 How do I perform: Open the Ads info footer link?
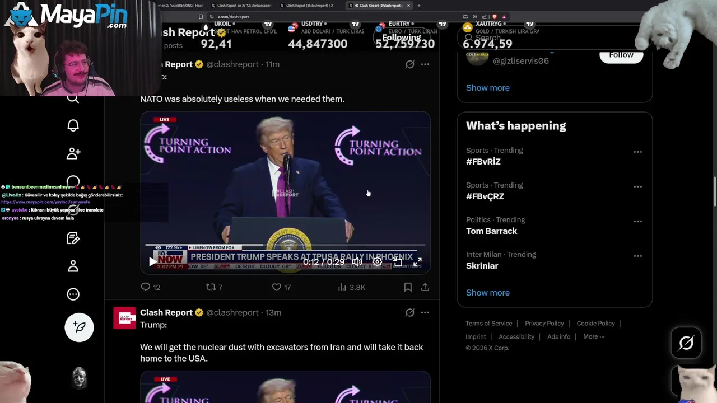click(x=558, y=337)
